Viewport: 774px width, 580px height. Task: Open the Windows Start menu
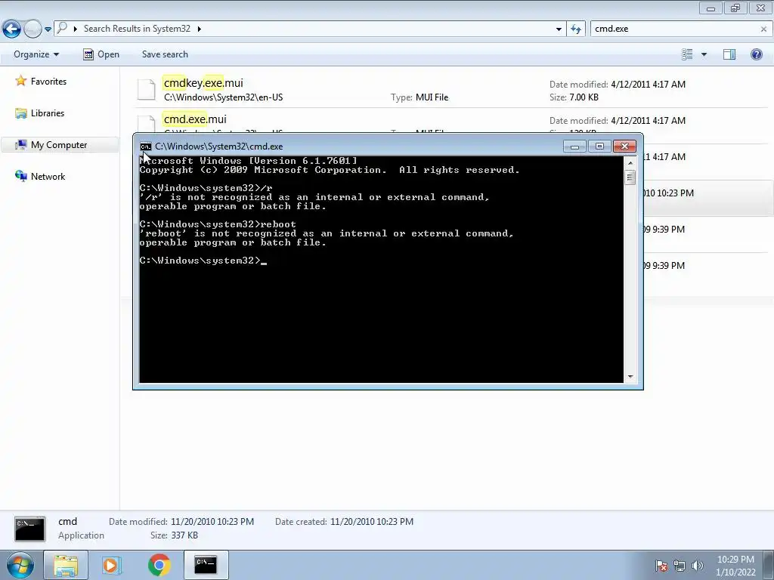click(x=20, y=565)
